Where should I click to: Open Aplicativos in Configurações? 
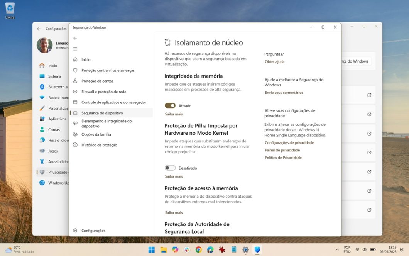coord(52,119)
